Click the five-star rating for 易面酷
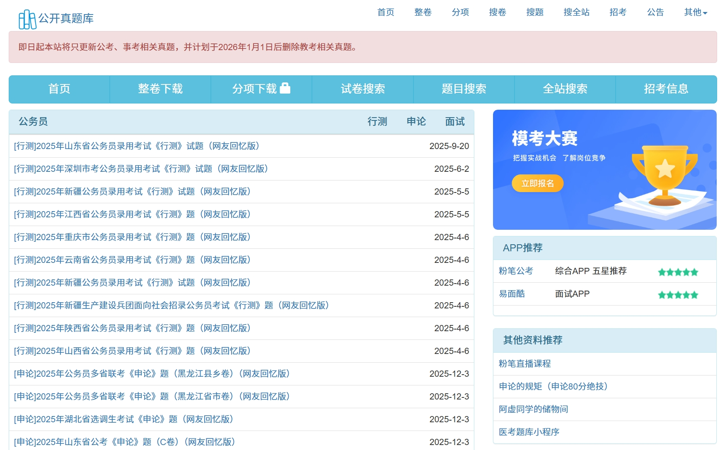The height and width of the screenshot is (450, 725). coord(678,295)
